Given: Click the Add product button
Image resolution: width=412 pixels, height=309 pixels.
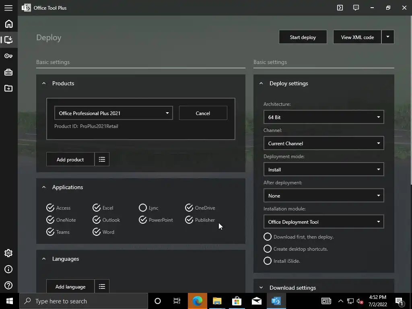Looking at the screenshot, I should point(70,159).
